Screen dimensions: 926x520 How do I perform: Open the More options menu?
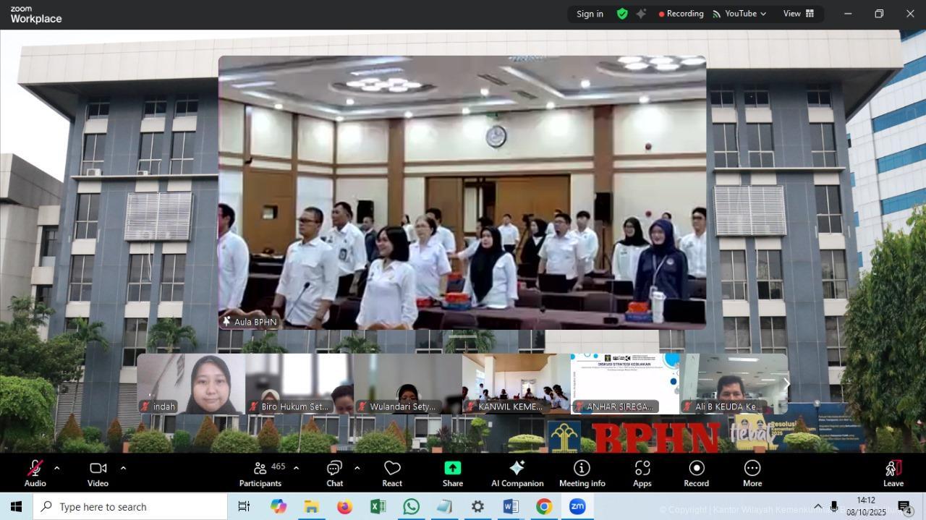point(752,474)
